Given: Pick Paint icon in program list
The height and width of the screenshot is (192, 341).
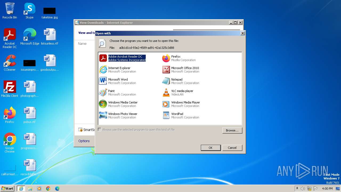Looking at the screenshot, I should tap(103, 93).
